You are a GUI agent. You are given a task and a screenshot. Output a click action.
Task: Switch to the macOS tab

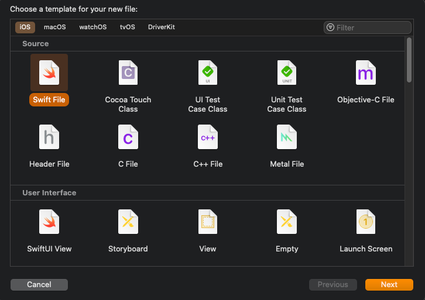click(x=55, y=27)
